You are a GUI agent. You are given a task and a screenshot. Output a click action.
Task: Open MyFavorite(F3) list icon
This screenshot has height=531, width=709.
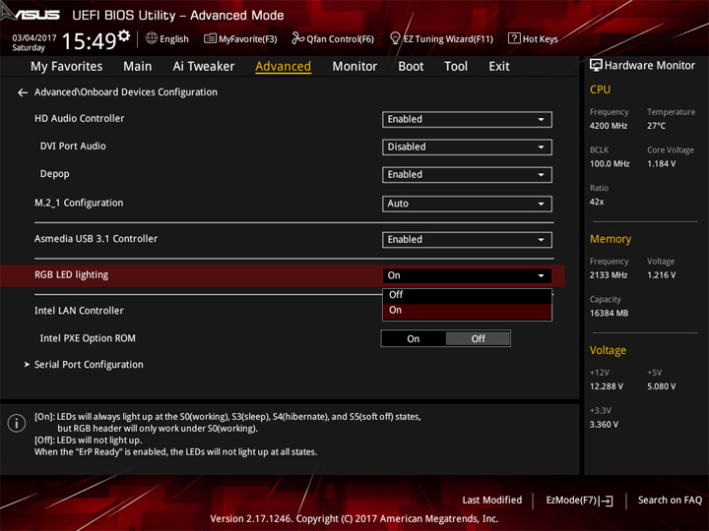tap(210, 38)
